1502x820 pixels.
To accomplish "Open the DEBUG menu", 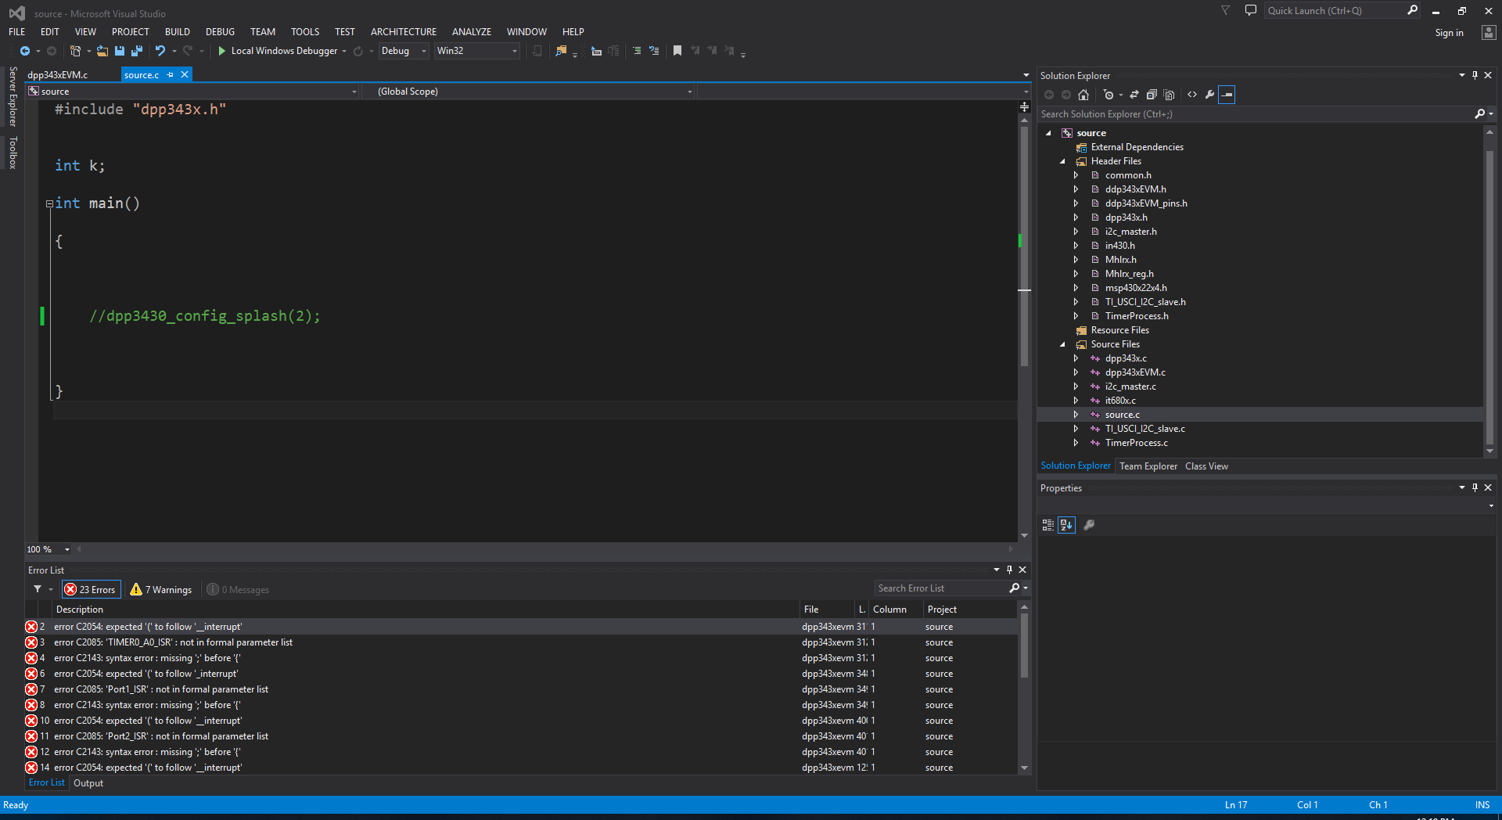I will (x=220, y=32).
